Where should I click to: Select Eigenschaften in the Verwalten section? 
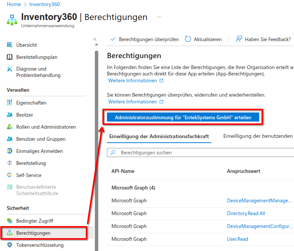point(31,103)
